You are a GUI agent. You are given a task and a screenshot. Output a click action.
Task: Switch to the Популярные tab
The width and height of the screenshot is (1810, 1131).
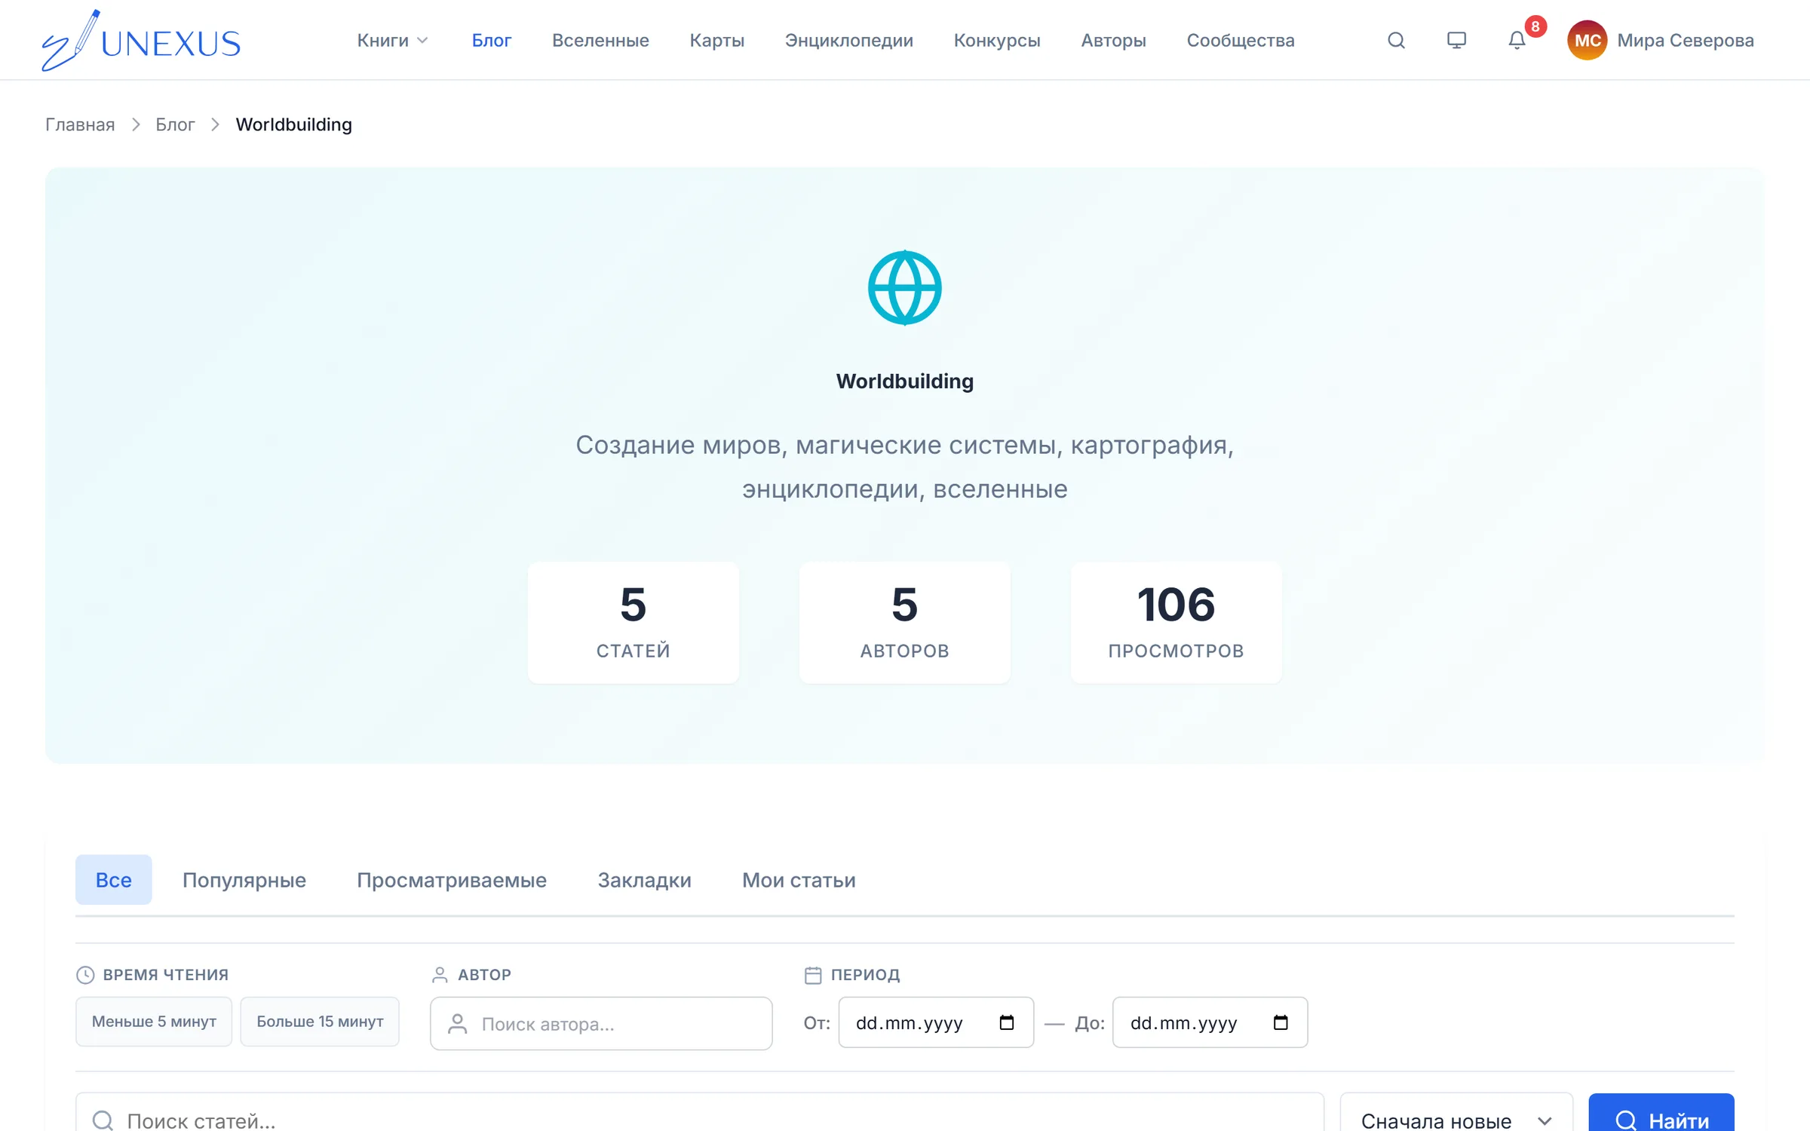click(244, 880)
